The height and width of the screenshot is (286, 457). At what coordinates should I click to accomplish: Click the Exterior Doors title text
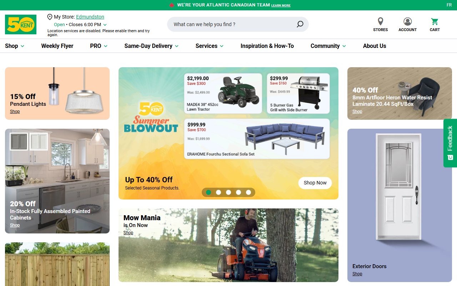click(x=369, y=266)
